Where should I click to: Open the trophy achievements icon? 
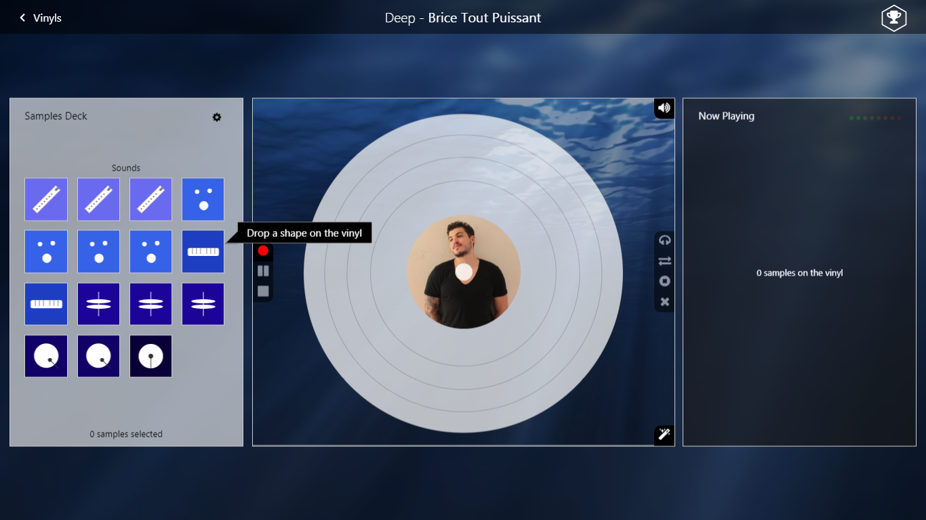click(893, 18)
